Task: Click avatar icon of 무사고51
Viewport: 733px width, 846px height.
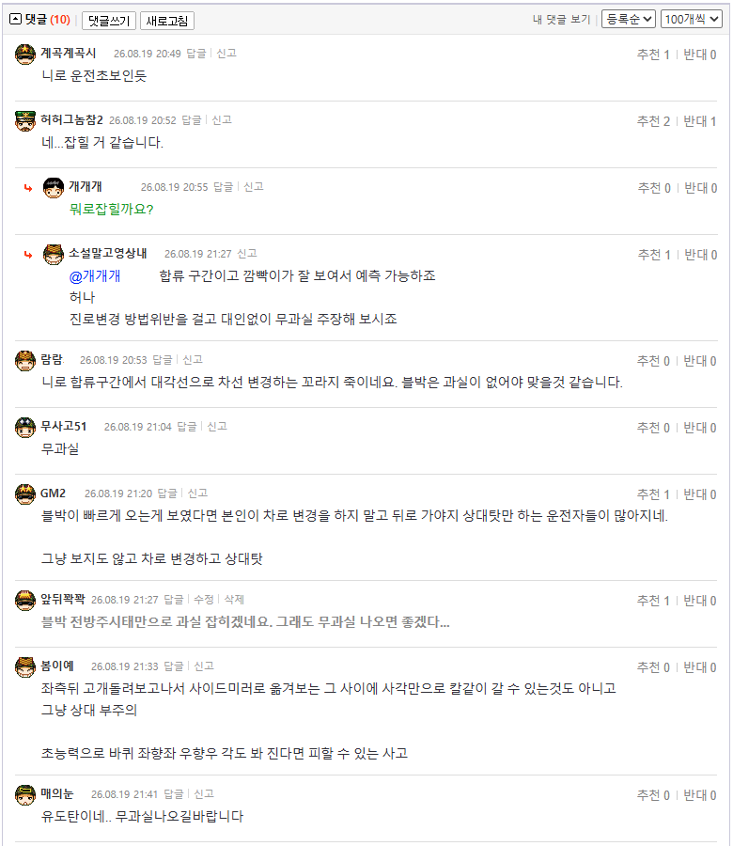Action: coord(24,428)
